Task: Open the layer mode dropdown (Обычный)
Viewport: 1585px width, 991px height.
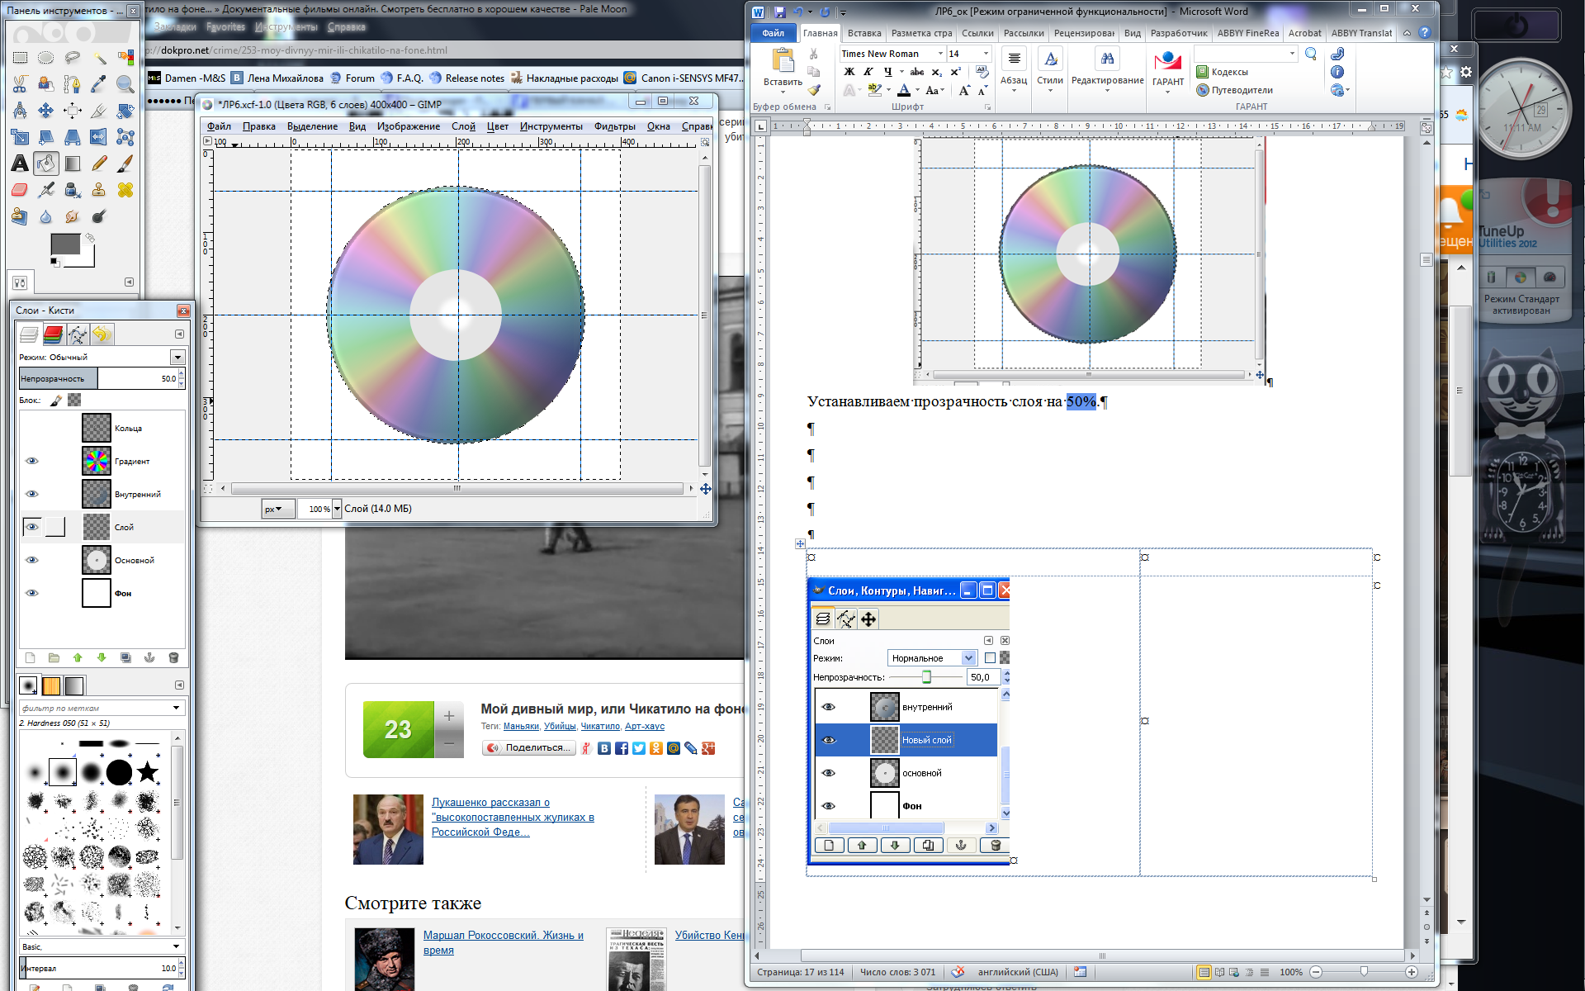Action: coord(177,357)
